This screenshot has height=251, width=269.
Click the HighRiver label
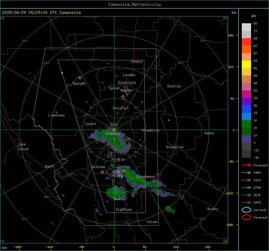(x=124, y=210)
